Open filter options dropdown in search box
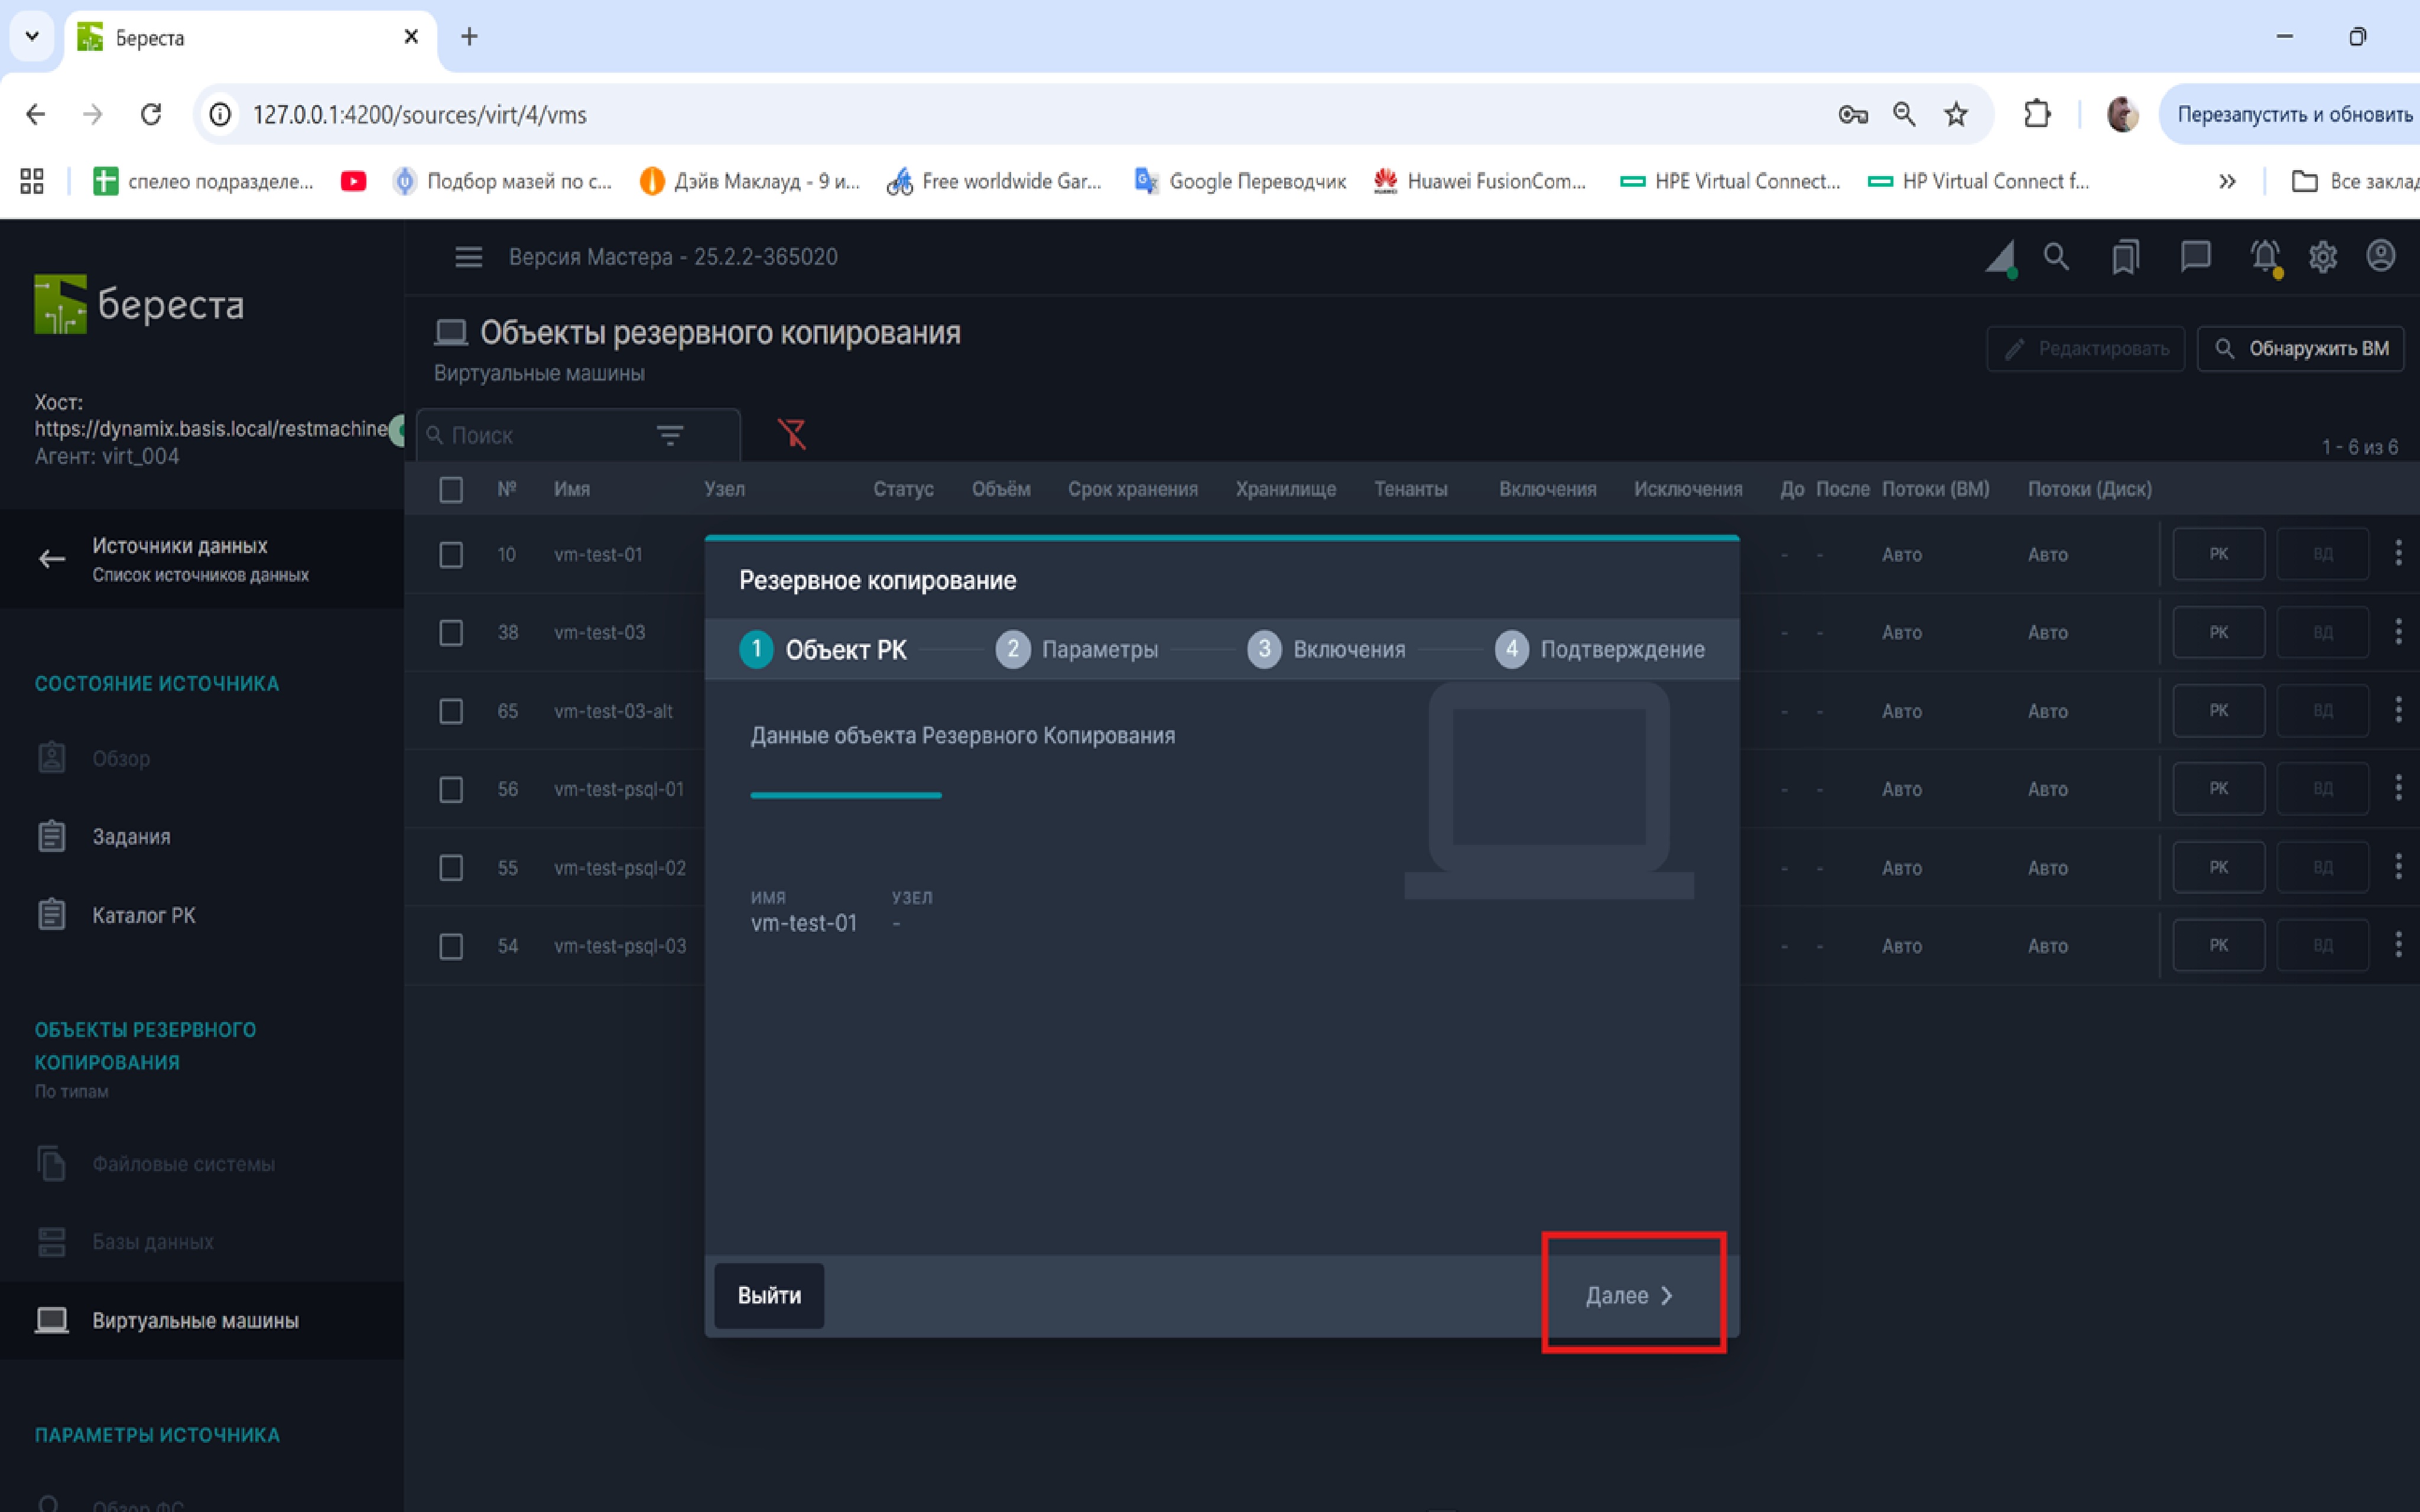The image size is (2420, 1512). pos(670,435)
